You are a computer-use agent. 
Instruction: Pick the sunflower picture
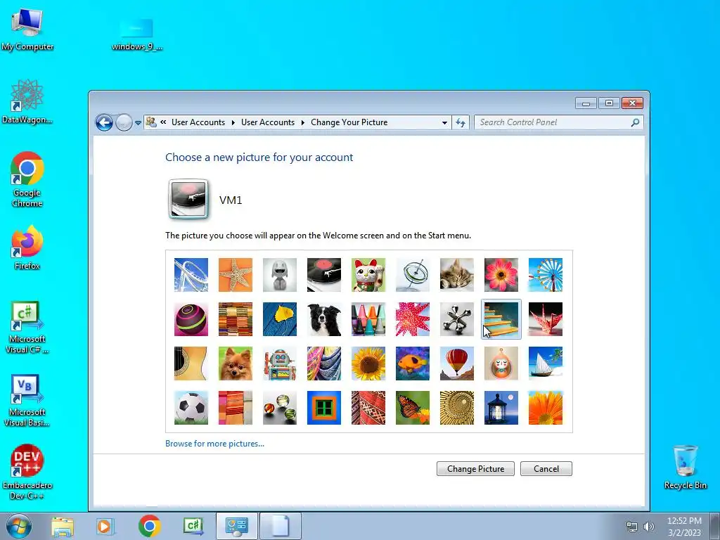(368, 364)
